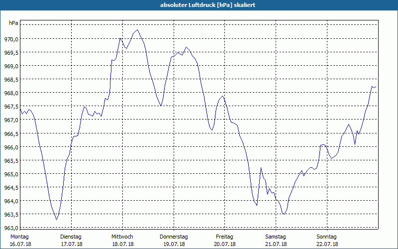Click the 'Sonntag' day label
Screen dimensions: 398x249
tap(326, 237)
